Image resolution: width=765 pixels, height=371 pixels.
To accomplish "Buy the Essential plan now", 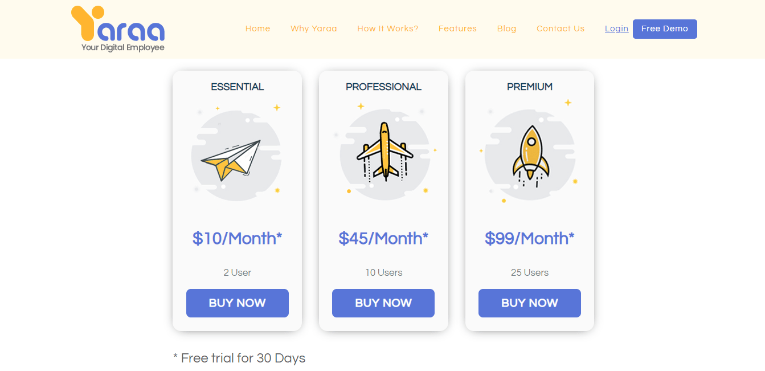I will tap(238, 303).
